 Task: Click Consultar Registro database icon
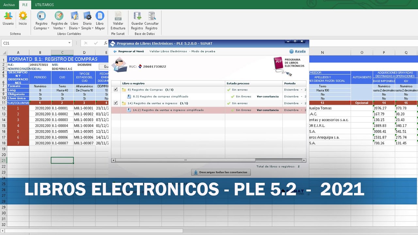(152, 16)
